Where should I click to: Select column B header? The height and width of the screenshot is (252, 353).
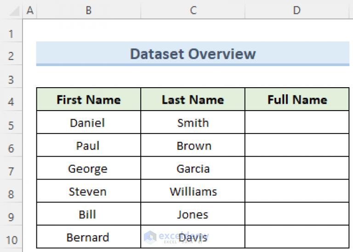88,10
